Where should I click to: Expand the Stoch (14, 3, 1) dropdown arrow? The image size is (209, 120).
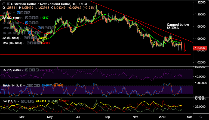pos(24,86)
